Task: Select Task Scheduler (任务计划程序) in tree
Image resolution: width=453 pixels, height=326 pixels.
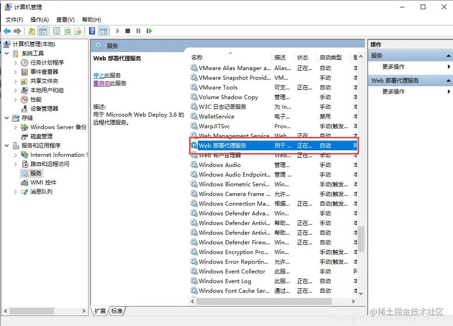Action: coord(47,62)
